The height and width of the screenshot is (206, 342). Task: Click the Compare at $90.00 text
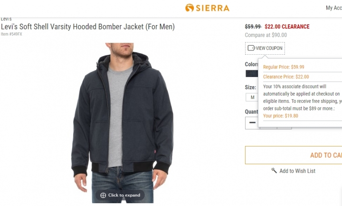point(266,35)
